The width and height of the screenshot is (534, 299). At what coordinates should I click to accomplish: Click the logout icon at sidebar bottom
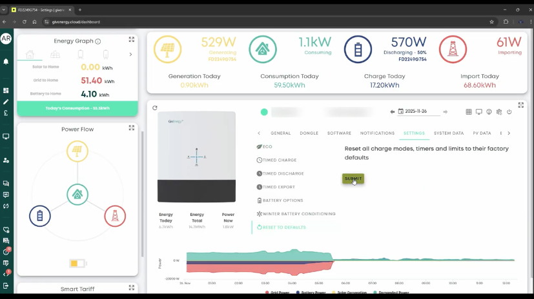[x=6, y=285]
